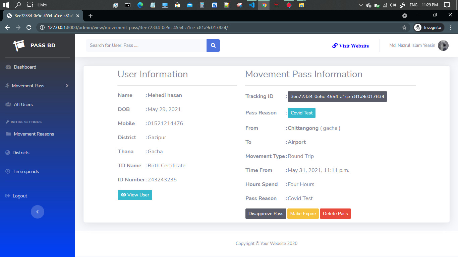Open Microsoft Word from the taskbar
Image resolution: width=458 pixels, height=257 pixels.
coord(215,5)
